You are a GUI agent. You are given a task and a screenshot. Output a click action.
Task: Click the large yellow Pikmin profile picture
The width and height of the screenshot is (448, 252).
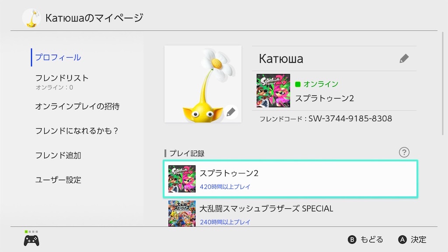coord(203,84)
